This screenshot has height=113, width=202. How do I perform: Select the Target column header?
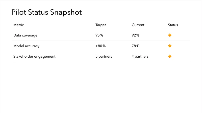pos(100,25)
